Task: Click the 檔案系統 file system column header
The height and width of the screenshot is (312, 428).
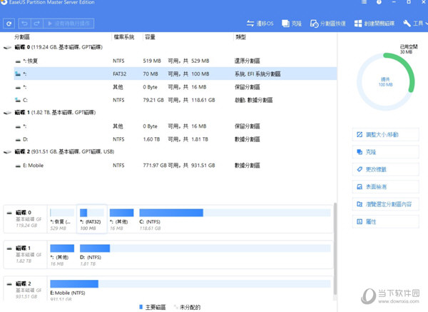Action: pos(124,37)
